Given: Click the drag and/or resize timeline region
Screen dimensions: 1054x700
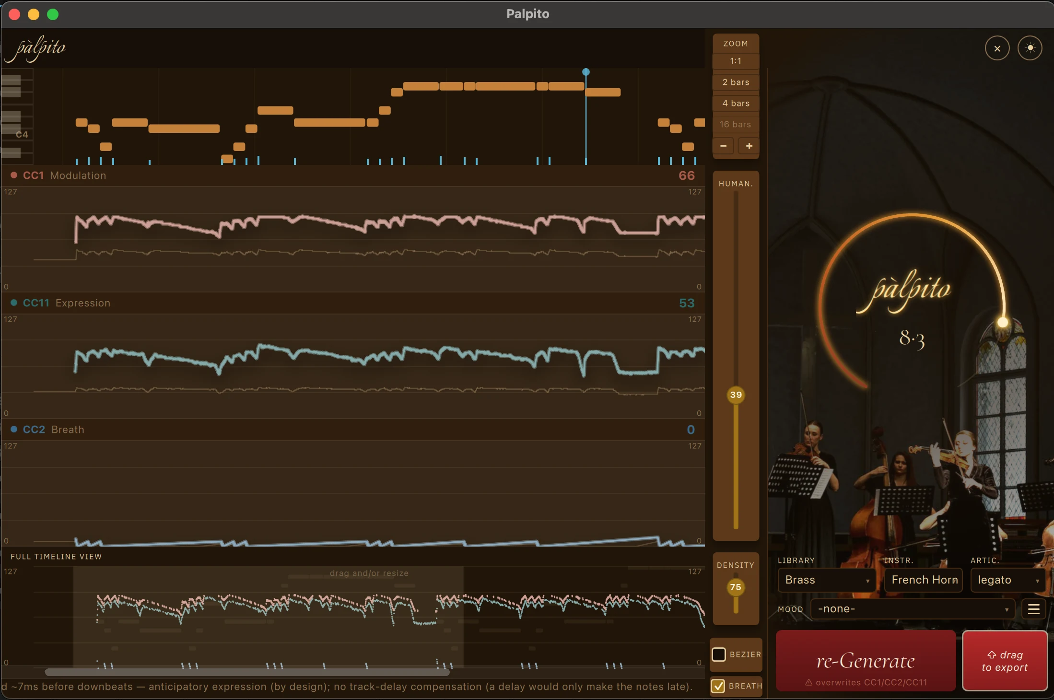Looking at the screenshot, I should click(x=268, y=616).
